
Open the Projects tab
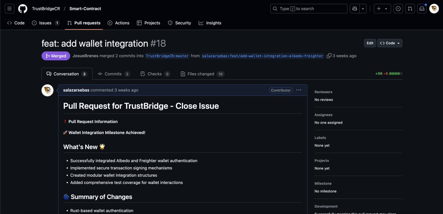[148, 23]
